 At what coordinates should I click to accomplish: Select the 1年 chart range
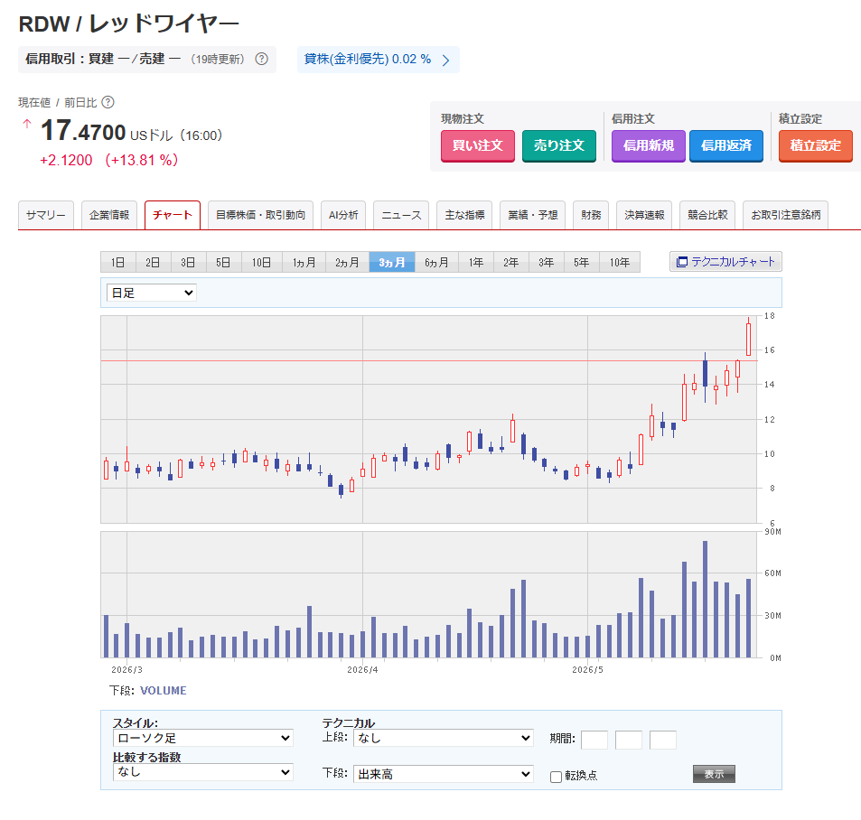click(x=476, y=263)
